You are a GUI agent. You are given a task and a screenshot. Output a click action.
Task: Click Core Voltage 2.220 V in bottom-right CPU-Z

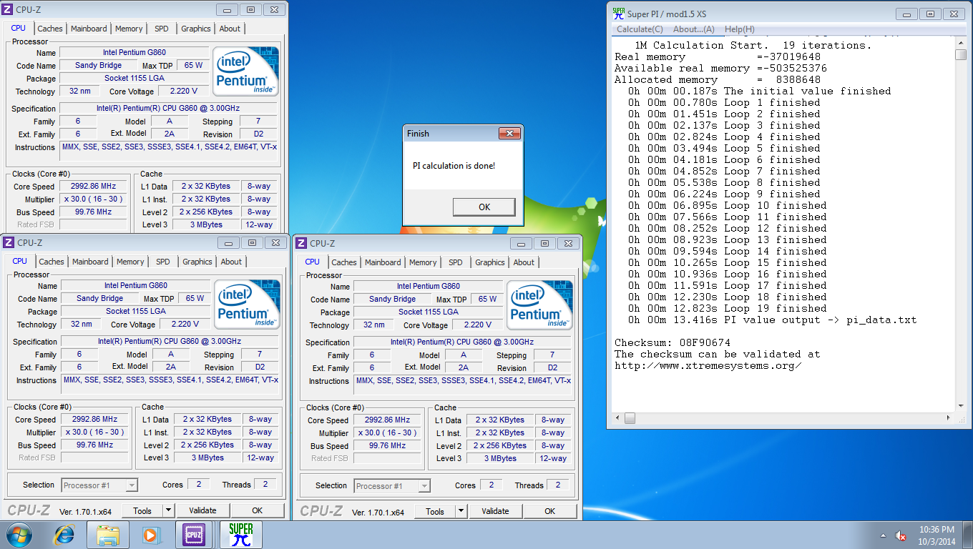point(479,325)
